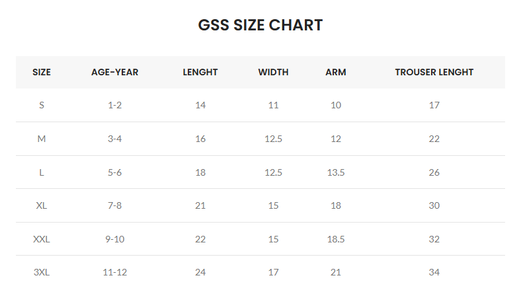The width and height of the screenshot is (521, 288).
Task: Select the SIZE column header
Action: pyautogui.click(x=42, y=73)
